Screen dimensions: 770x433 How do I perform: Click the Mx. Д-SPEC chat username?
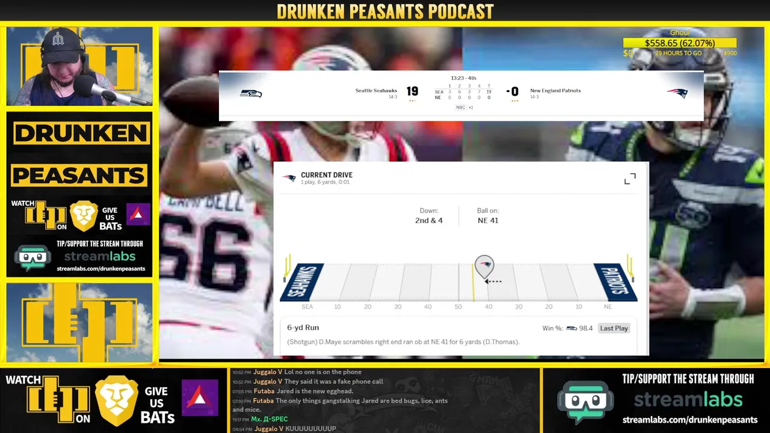[x=269, y=419]
